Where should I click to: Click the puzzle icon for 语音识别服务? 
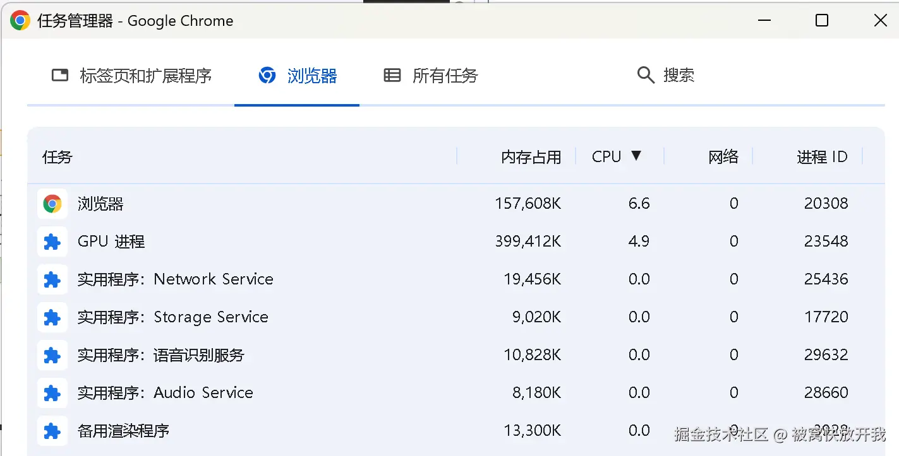[x=52, y=355]
